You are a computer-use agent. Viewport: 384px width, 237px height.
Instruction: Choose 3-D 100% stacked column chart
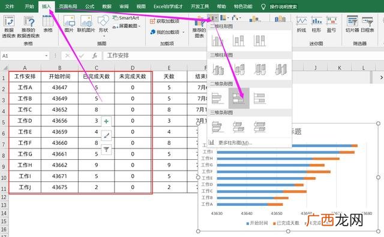[x=260, y=69]
